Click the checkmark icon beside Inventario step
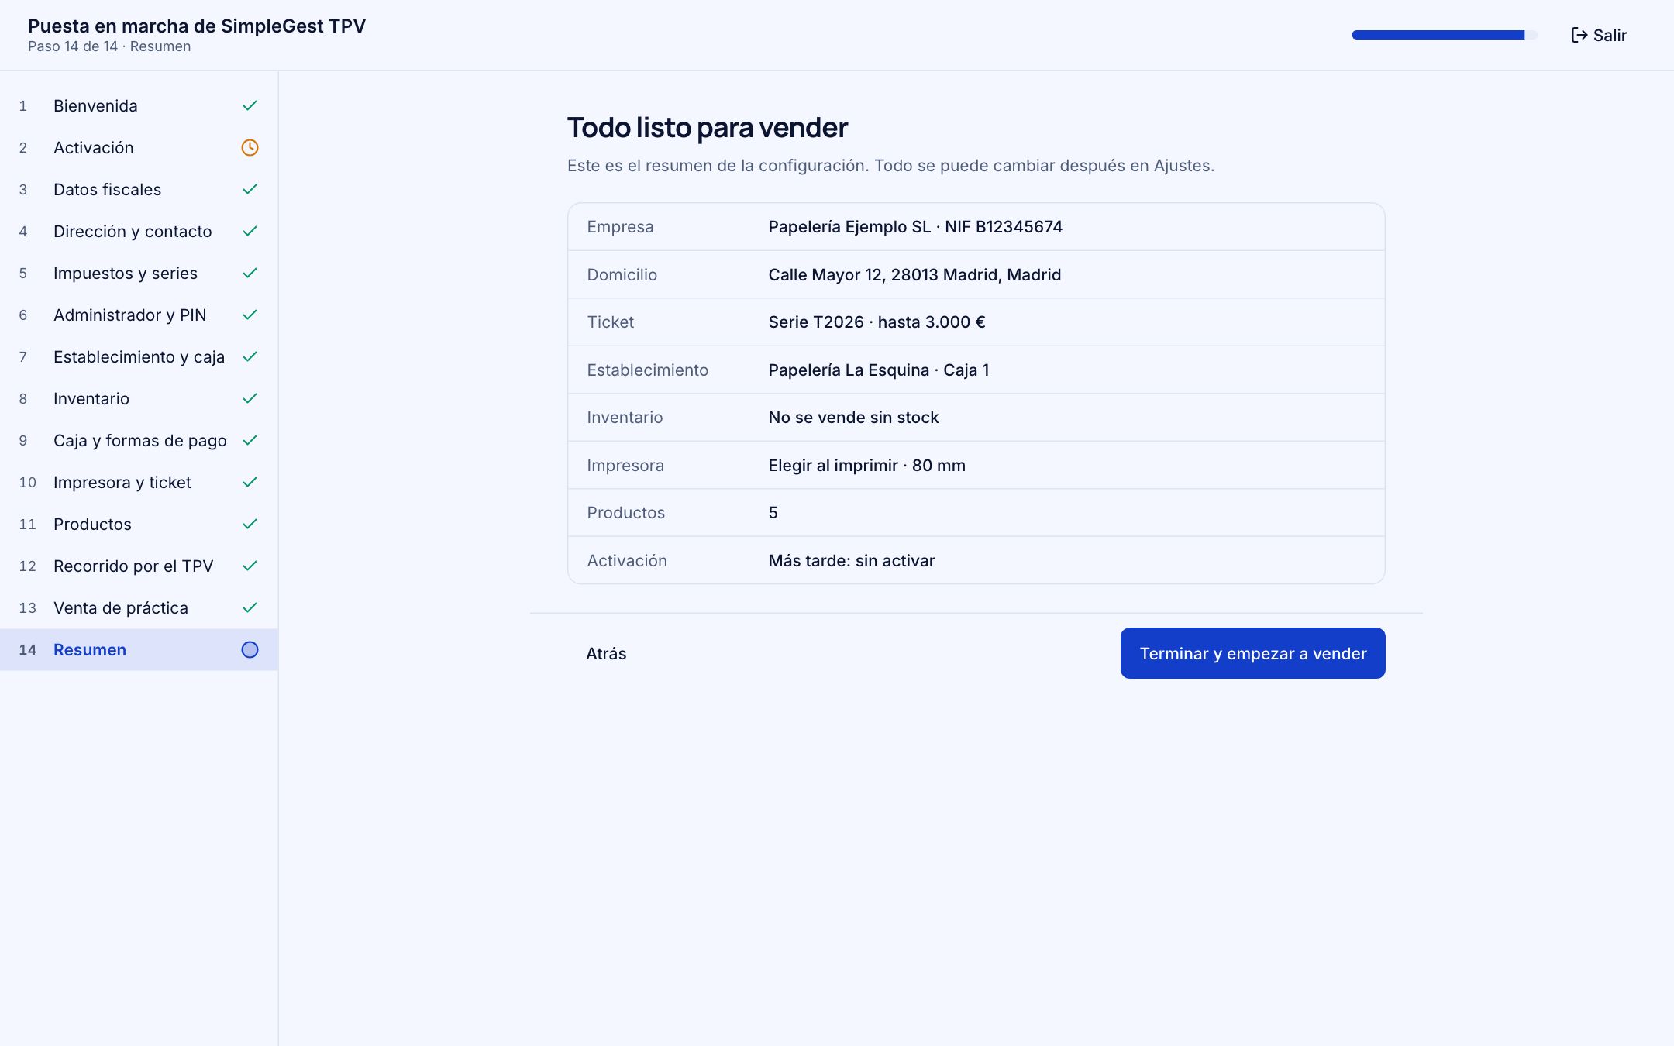The width and height of the screenshot is (1674, 1046). point(250,399)
